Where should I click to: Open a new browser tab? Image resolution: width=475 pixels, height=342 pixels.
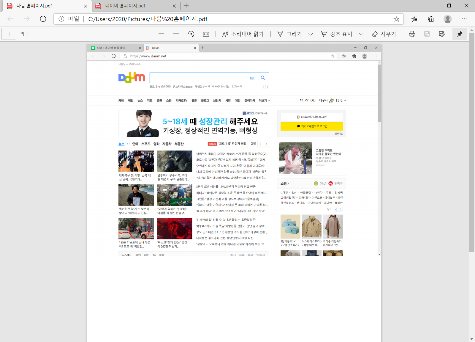[x=186, y=6]
